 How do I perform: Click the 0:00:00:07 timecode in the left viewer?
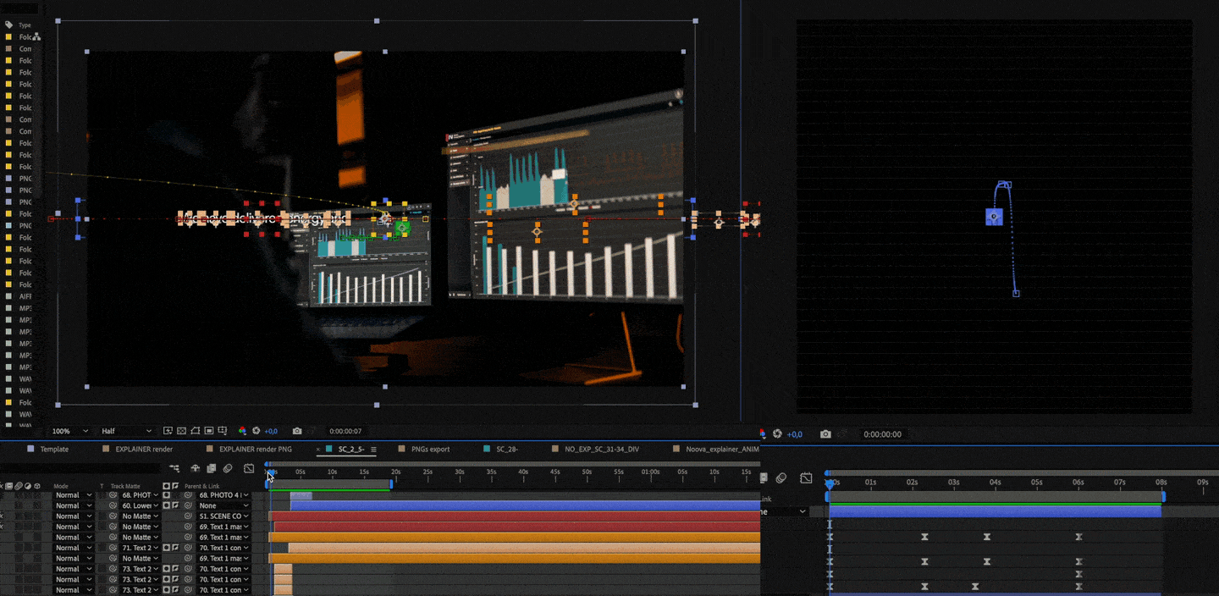[x=345, y=431]
